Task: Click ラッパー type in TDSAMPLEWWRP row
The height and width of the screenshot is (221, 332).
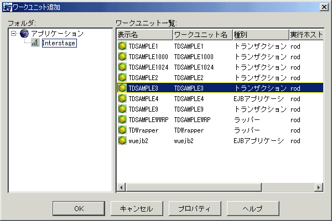Action: tap(247, 120)
